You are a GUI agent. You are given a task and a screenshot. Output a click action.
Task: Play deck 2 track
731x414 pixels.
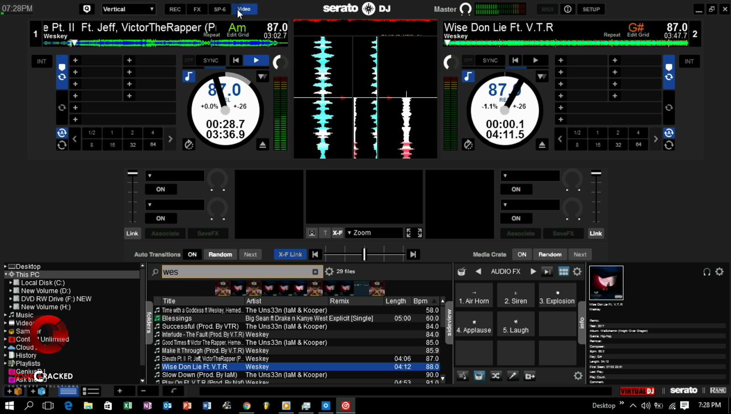(535, 60)
